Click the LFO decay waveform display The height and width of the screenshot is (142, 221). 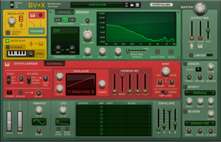click(x=63, y=122)
